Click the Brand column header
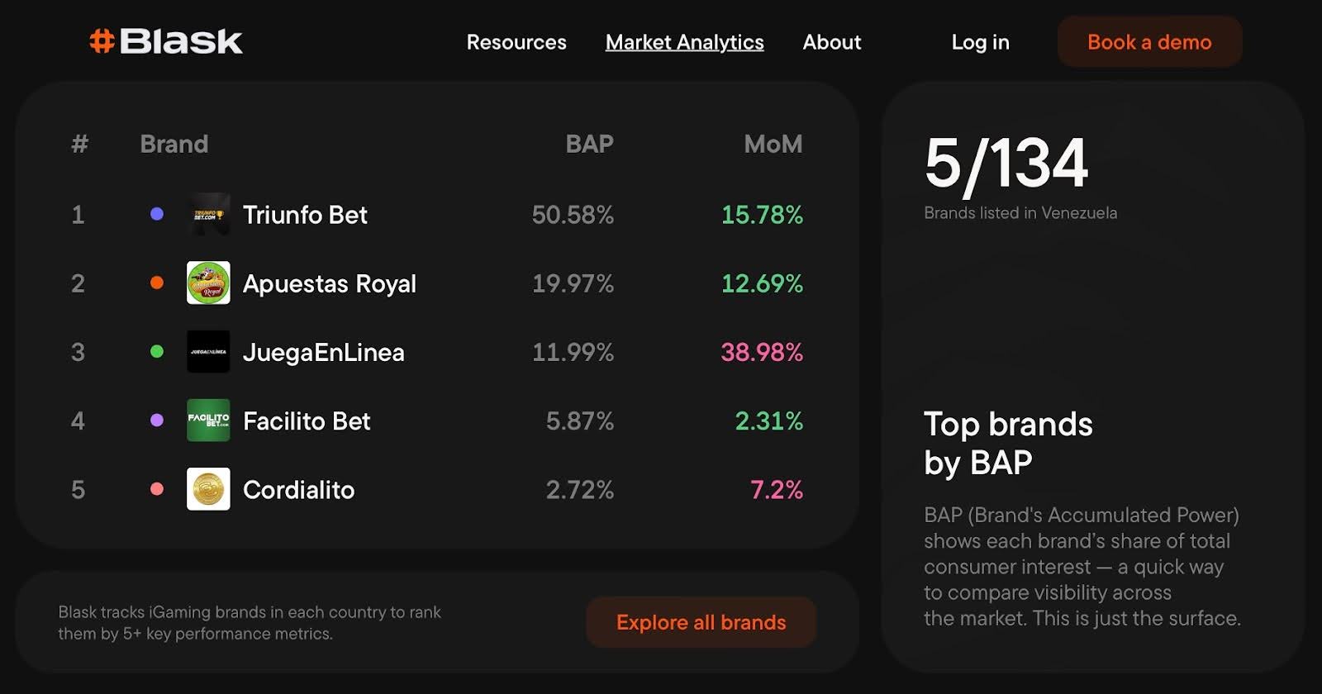Viewport: 1322px width, 694px height. tap(174, 144)
